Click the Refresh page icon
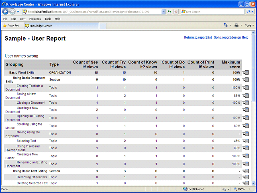 point(169,12)
